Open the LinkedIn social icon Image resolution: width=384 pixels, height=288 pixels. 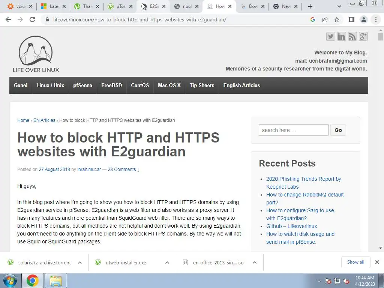341,36
